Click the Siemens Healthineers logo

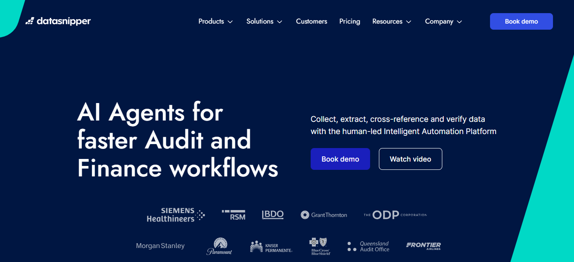[x=175, y=215]
